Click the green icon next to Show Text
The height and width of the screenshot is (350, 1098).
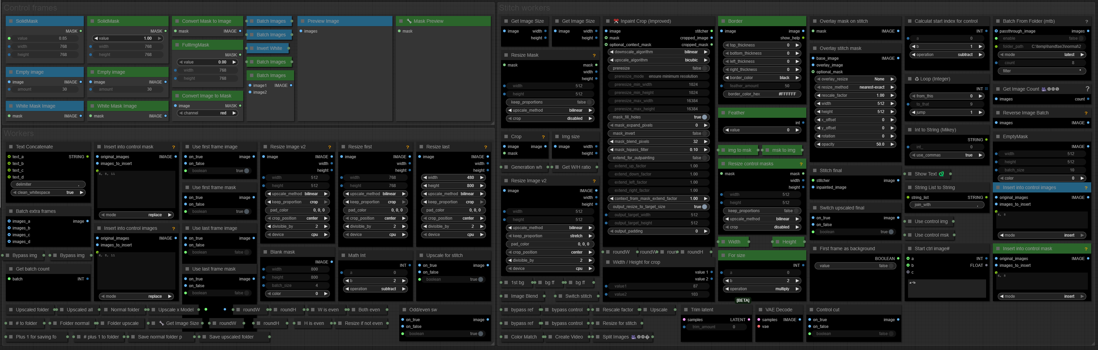[x=942, y=174]
